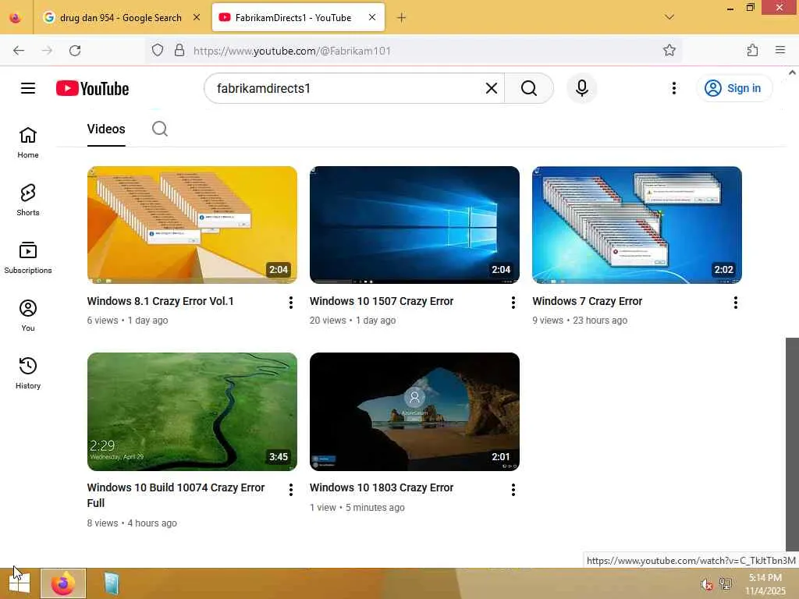Click the YouTube logo
This screenshot has height=599, width=799.
point(92,89)
